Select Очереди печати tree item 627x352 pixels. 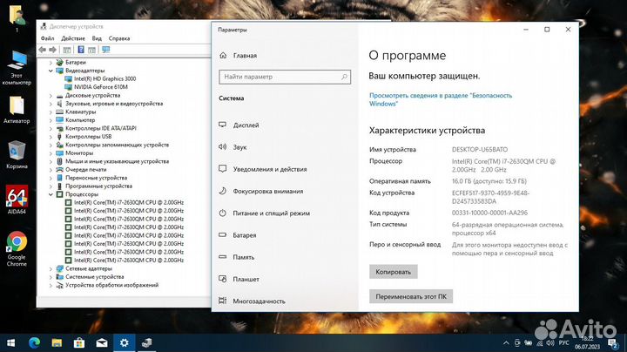pos(86,170)
